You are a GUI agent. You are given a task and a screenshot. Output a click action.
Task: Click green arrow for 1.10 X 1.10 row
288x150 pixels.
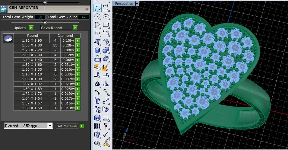coord(78,74)
